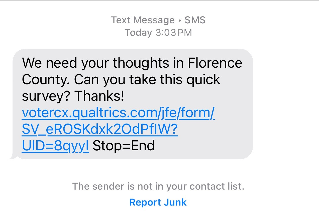
Task: Open the votercx.qualtrics.com survey link
Action: coord(118,113)
